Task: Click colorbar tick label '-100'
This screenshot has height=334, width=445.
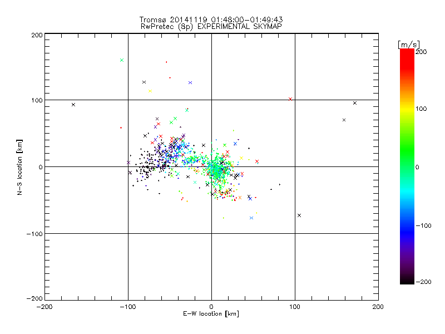Action: coord(423,225)
